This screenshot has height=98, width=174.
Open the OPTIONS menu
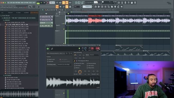pyautogui.click(x=26, y=2)
